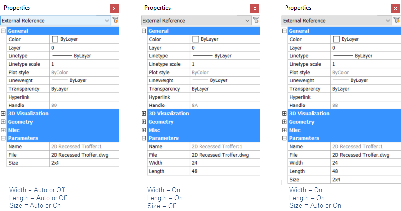The height and width of the screenshot is (211, 401).
Task: Close the right Properties panel
Action: click(x=395, y=8)
